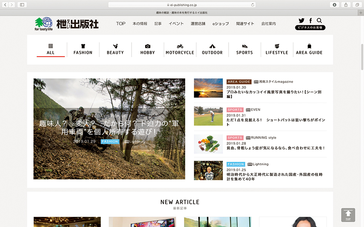The image size is (364, 227).
Task: Open the Safari share icon
Action: [x=346, y=5]
